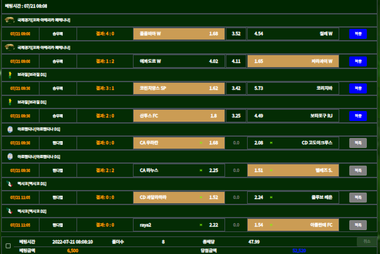Select the highlighted 콜롬비아 W 1.68 odds cell
The image size is (380, 254).
178,34
